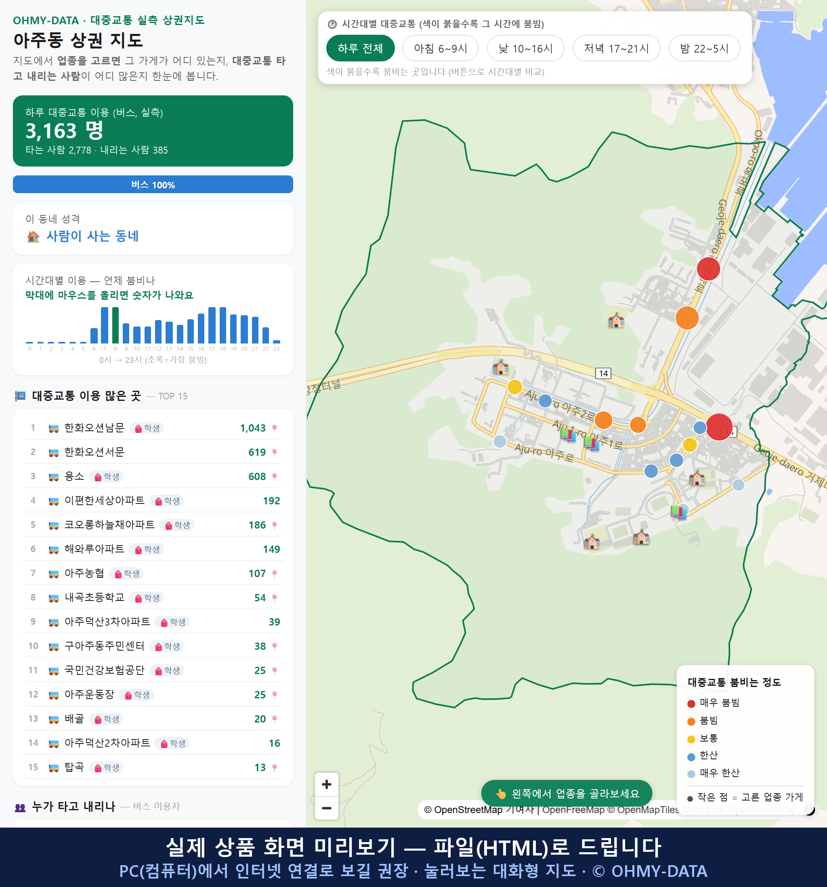Click the bus icon beside 이편한세상아파트
The image size is (827, 887).
(x=53, y=501)
